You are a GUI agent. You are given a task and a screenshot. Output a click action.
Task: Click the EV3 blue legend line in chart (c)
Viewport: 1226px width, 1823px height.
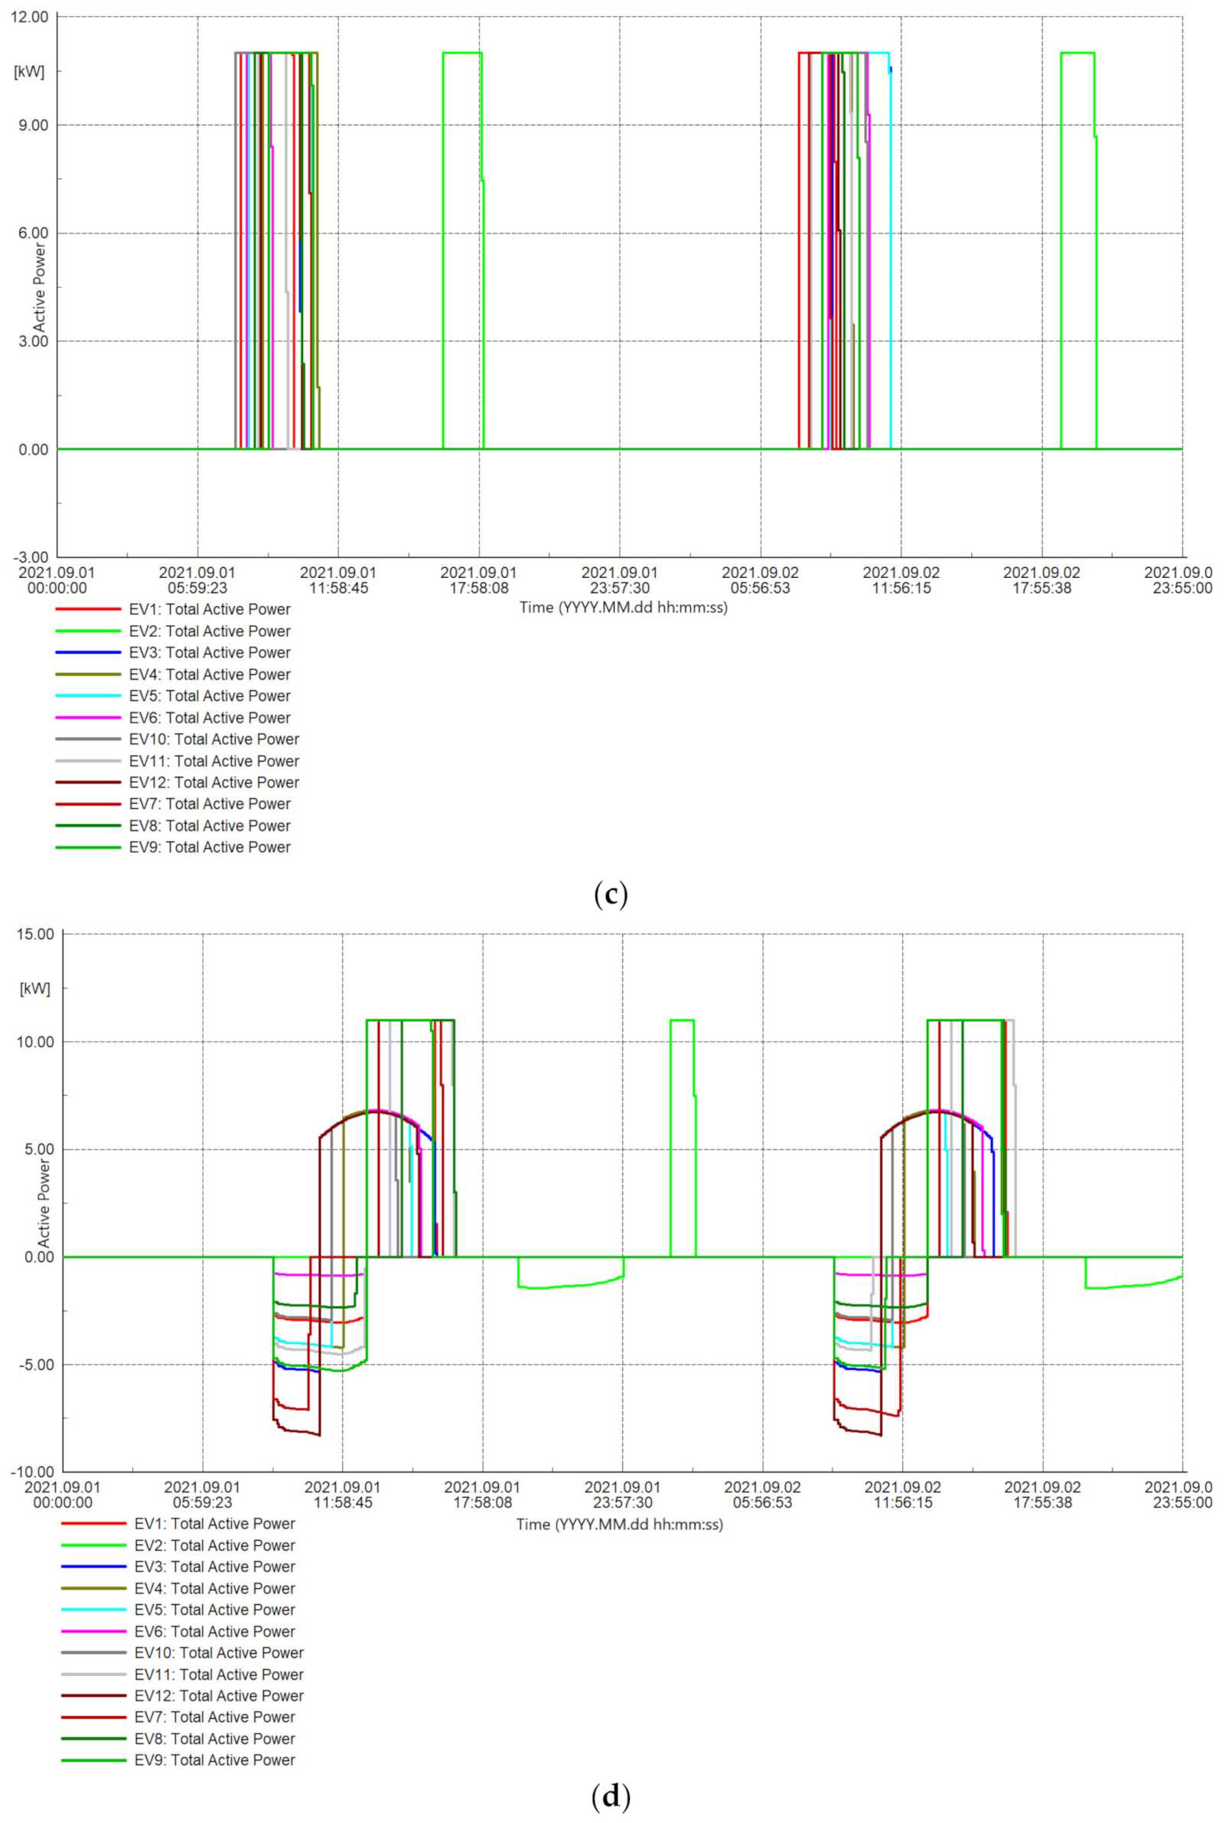(88, 652)
